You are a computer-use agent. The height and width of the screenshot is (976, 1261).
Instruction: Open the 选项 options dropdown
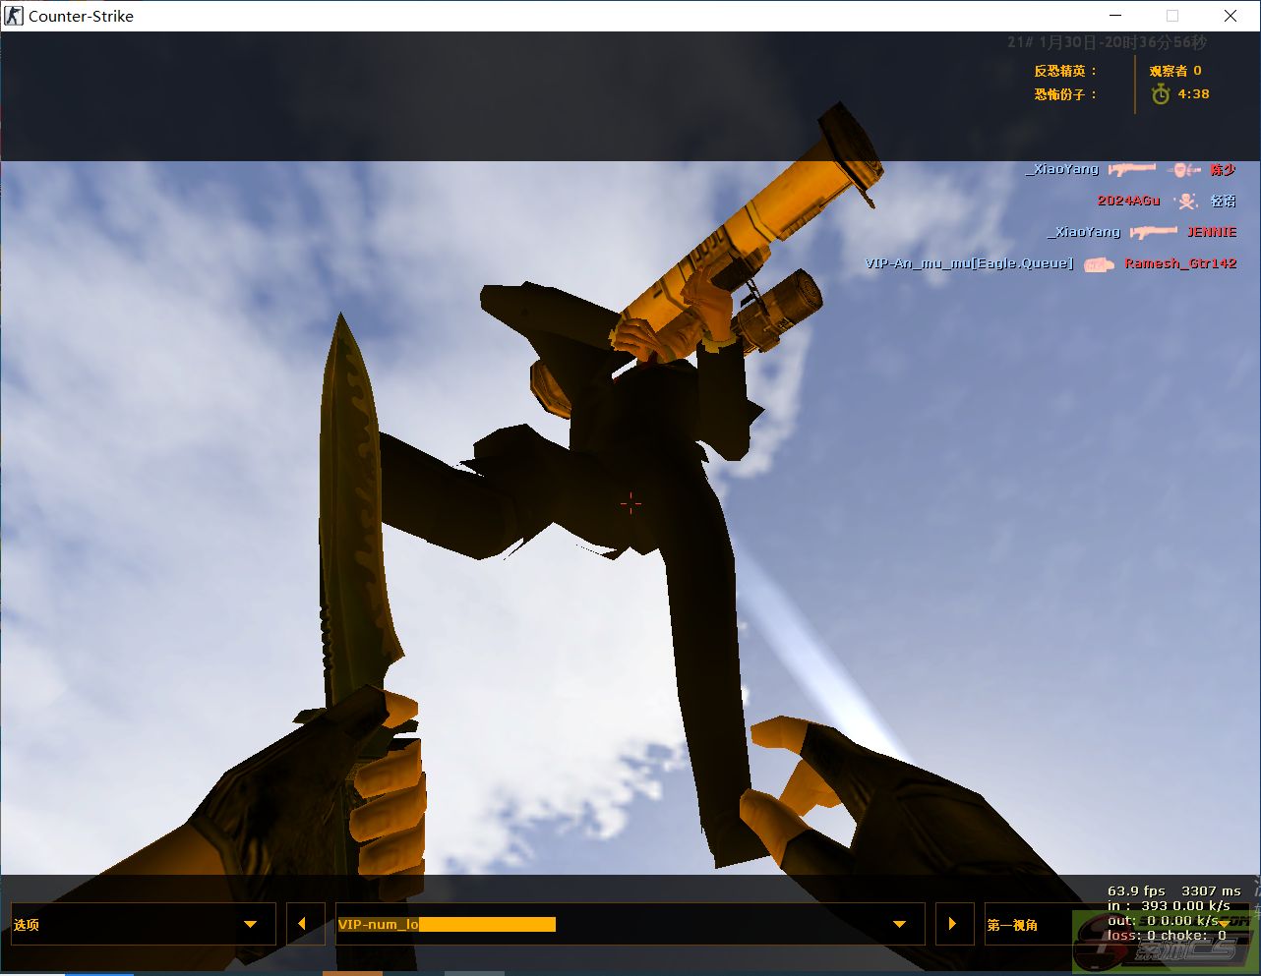tap(143, 924)
